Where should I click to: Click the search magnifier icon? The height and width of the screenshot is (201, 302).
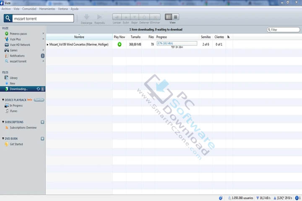coord(8,18)
